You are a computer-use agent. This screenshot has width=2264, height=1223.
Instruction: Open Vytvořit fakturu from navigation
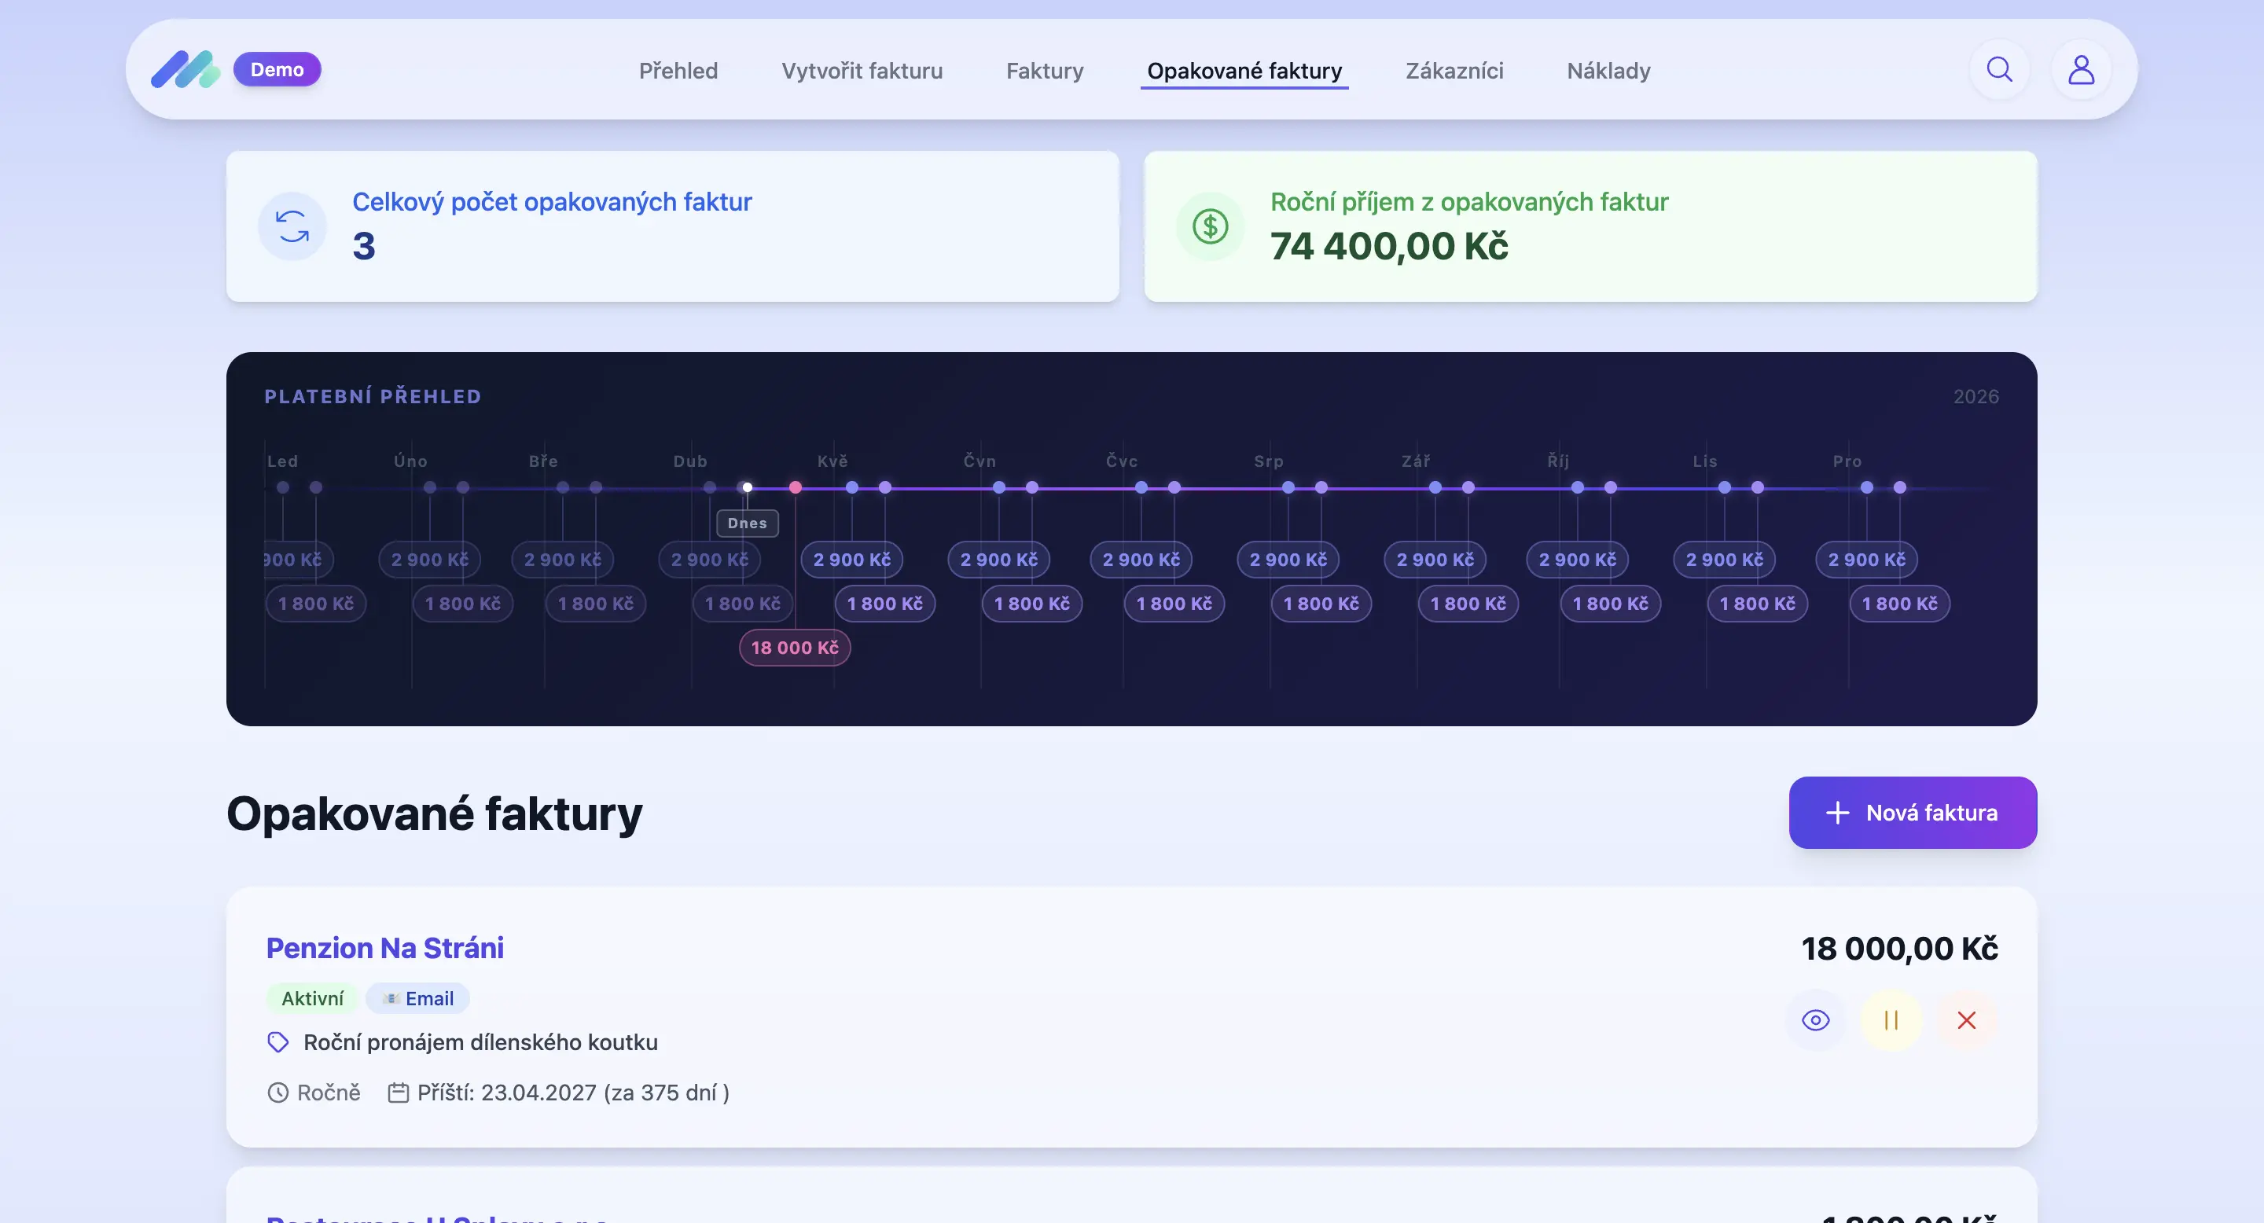tap(862, 70)
